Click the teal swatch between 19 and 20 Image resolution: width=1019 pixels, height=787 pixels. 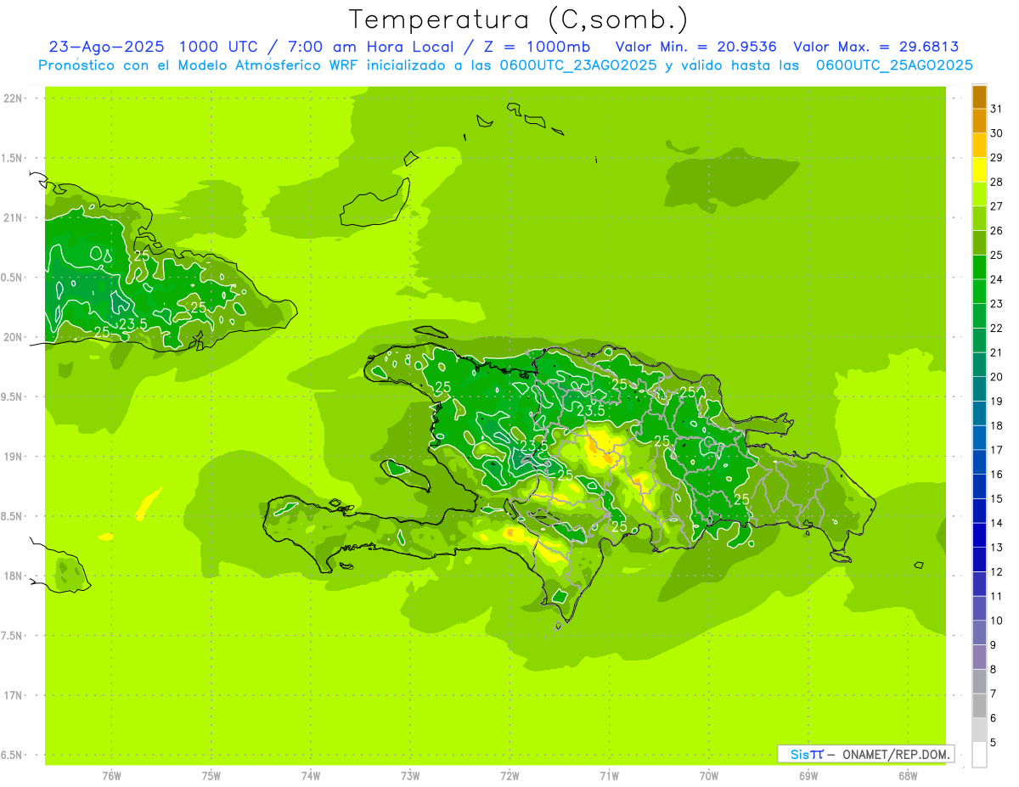click(979, 390)
